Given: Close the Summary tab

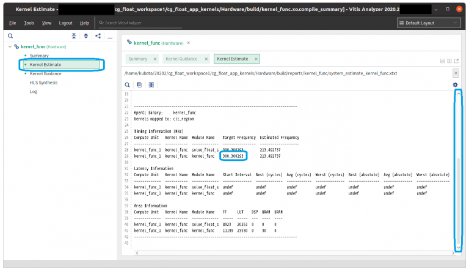Looking at the screenshot, I should click(155, 59).
